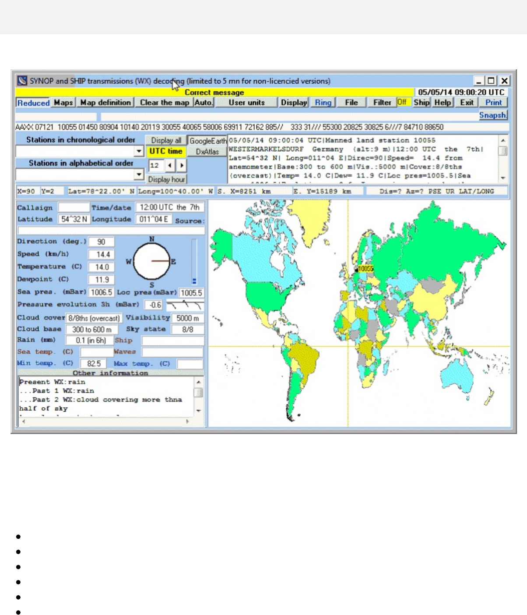Viewport: 527px width, 615px height.
Task: Click the PSE UR LAT/LONG status text
Action: (461, 192)
